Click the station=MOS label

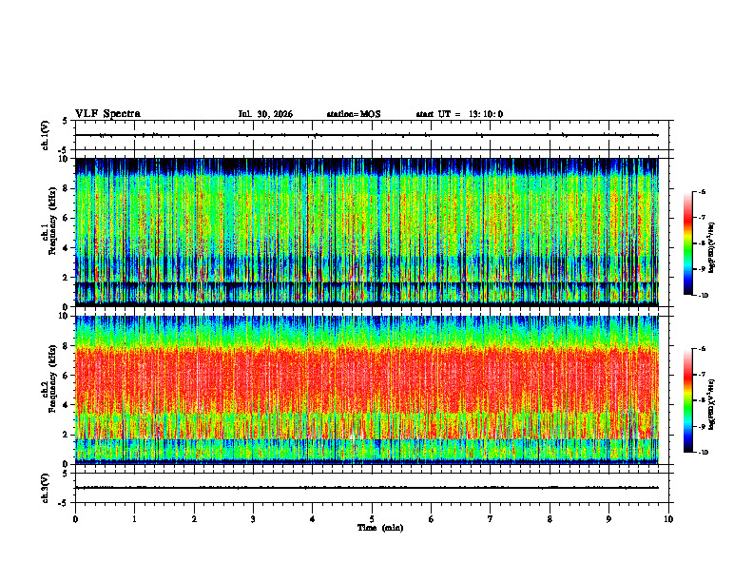tap(354, 114)
